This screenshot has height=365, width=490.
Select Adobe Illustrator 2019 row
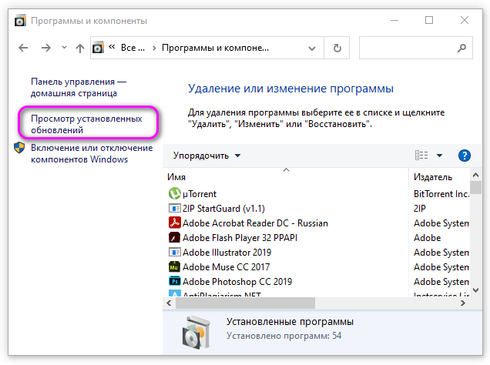pyautogui.click(x=227, y=253)
